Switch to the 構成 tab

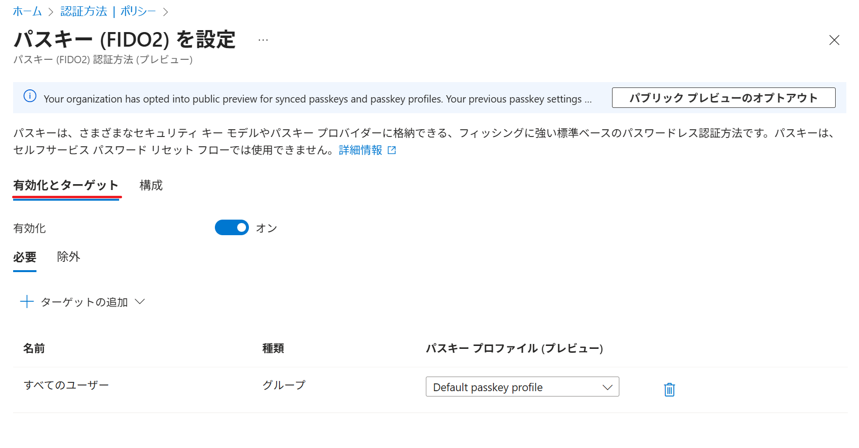151,185
